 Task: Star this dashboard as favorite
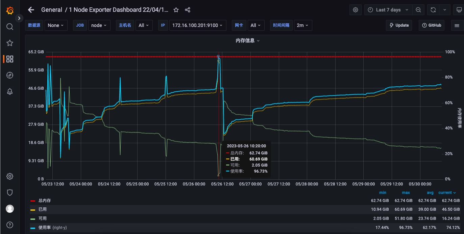point(176,10)
